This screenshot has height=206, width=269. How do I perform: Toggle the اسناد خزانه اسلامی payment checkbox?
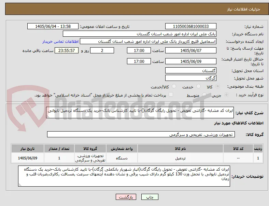pos(171,95)
